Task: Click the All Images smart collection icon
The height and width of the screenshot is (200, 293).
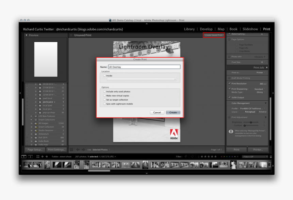Action: 36,123
